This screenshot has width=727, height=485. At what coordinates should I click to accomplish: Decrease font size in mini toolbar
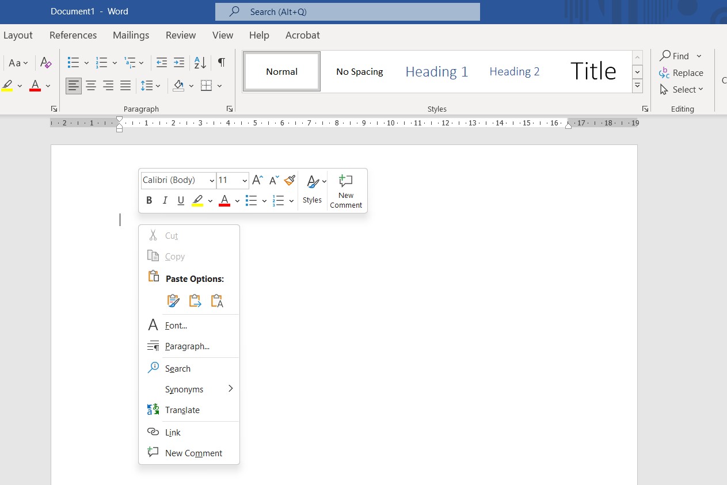click(274, 180)
